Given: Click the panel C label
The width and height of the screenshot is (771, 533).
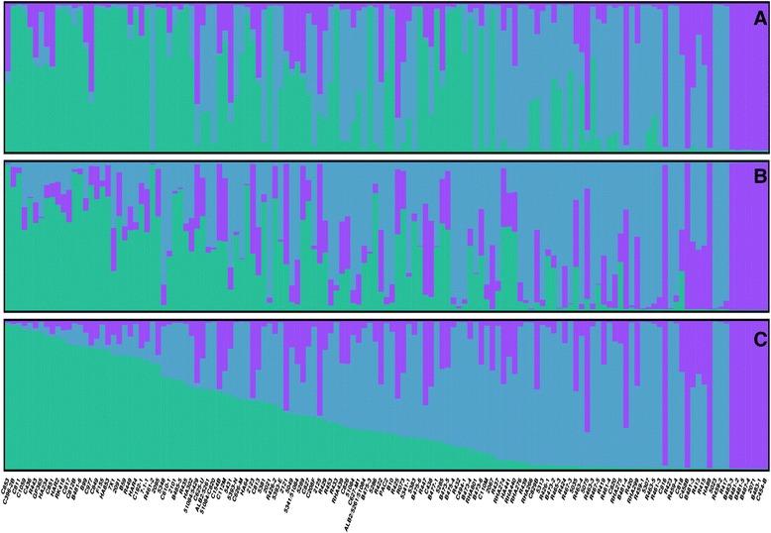Looking at the screenshot, I should click(x=760, y=339).
